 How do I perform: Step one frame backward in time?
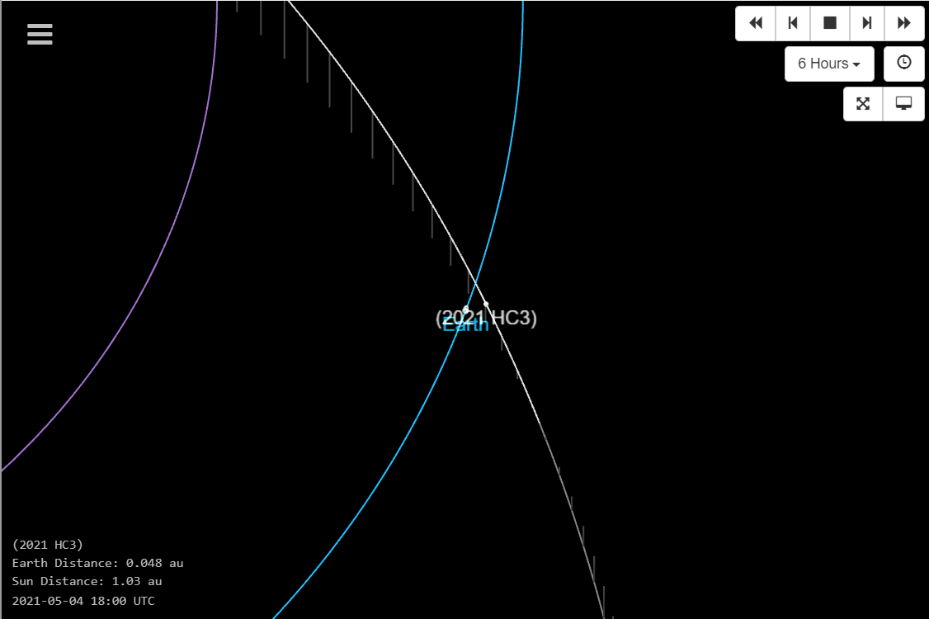click(x=793, y=23)
